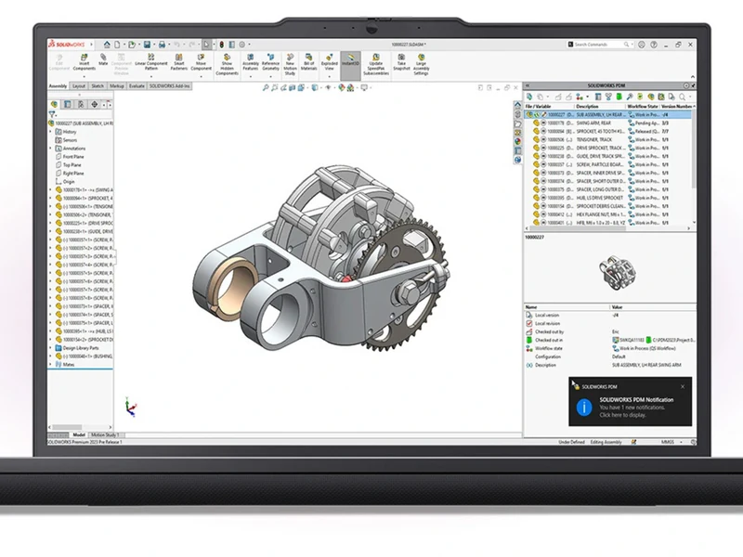Switch to the Evaluate tab
This screenshot has height=557, width=743.
[x=137, y=86]
